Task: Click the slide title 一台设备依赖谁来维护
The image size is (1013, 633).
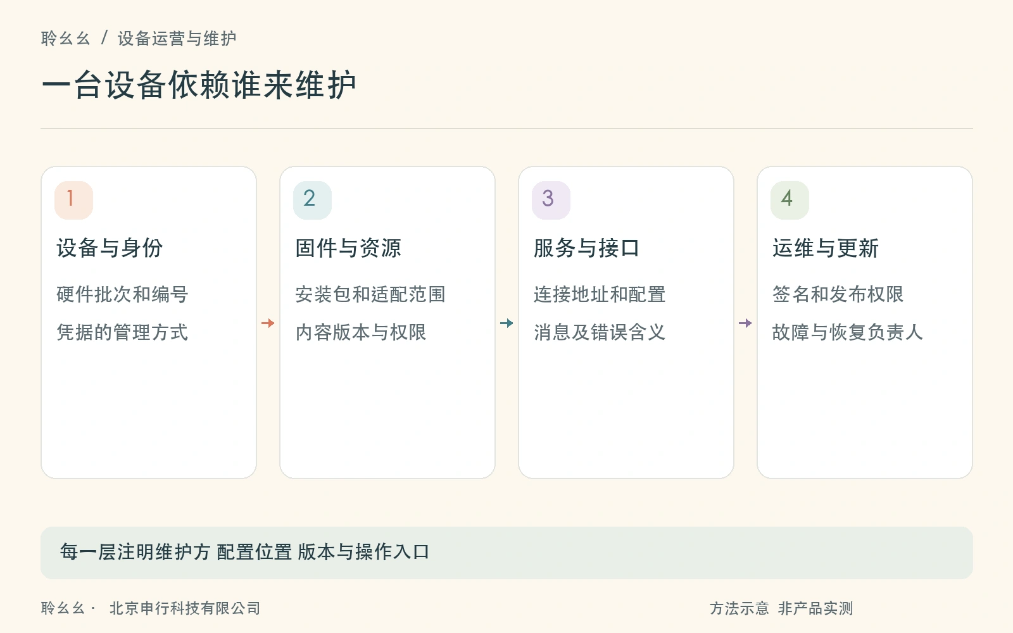Action: 199,85
